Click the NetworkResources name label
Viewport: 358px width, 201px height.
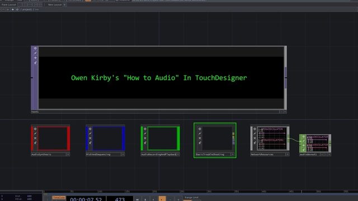point(262,155)
